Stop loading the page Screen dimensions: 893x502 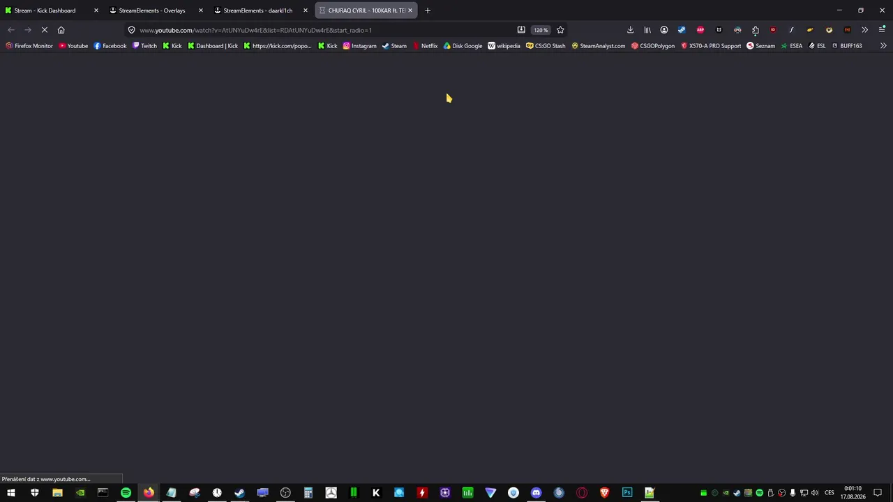click(x=44, y=30)
